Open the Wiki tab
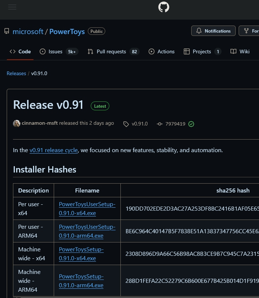Screen dimensions: 259x298 coord(240,51)
